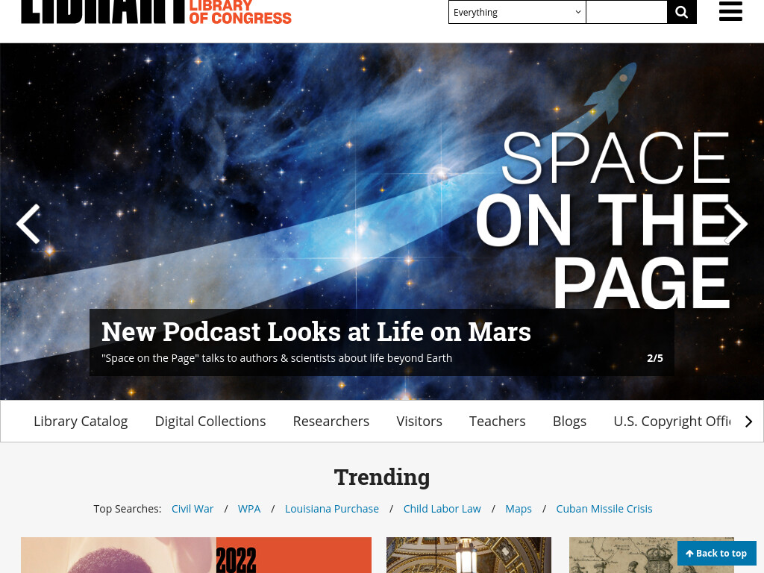Open U.S. Copyright Office menu item
Image resolution: width=764 pixels, height=573 pixels.
pyautogui.click(x=672, y=421)
